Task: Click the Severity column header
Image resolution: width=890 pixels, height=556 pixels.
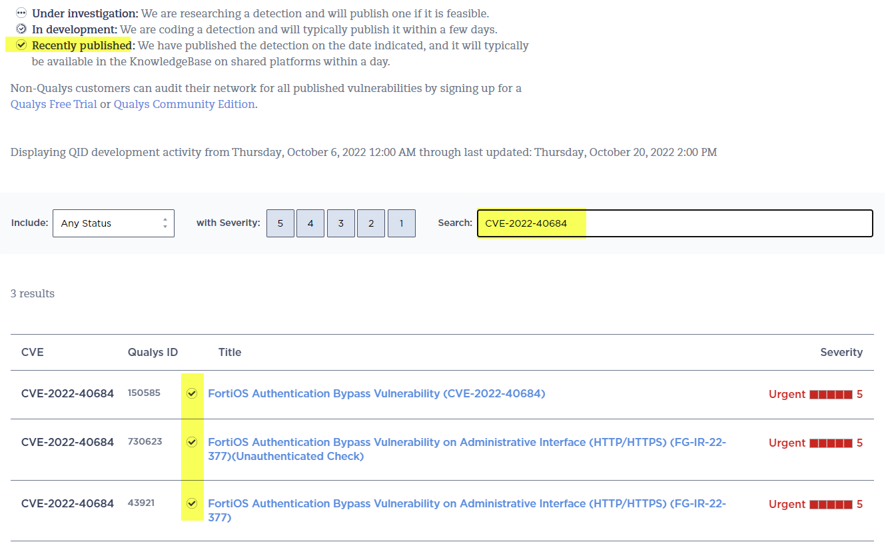Action: coord(841,352)
